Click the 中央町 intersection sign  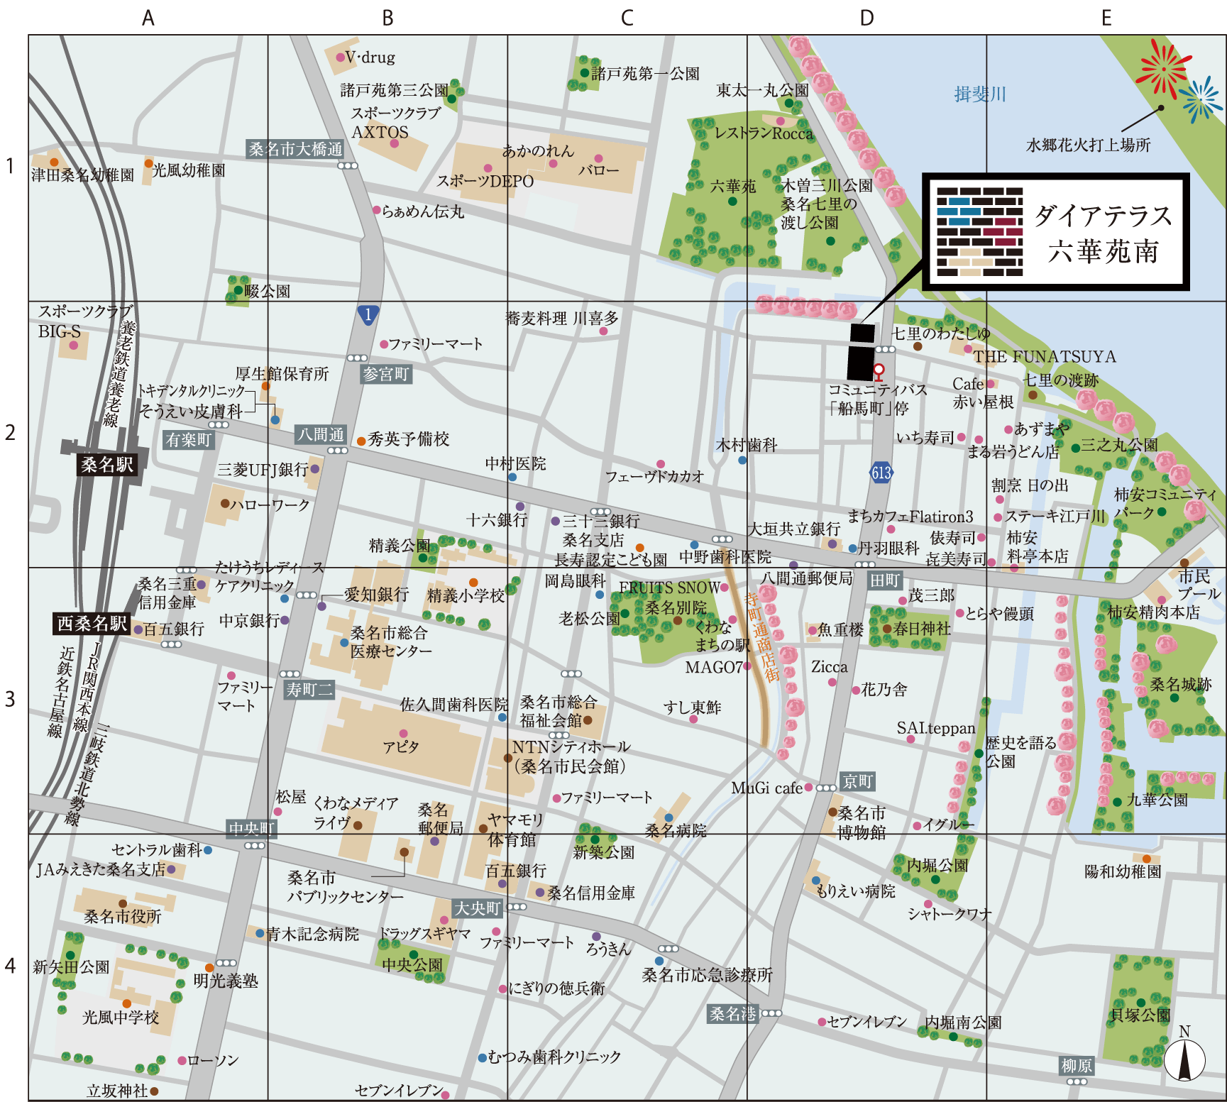click(x=252, y=828)
